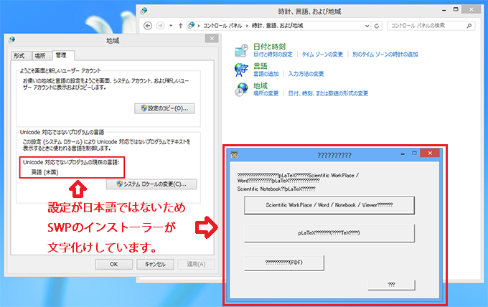The width and height of the screenshot is (488, 307).
Task: Click システム ロケールの変更(C)... button
Action: [151, 184]
